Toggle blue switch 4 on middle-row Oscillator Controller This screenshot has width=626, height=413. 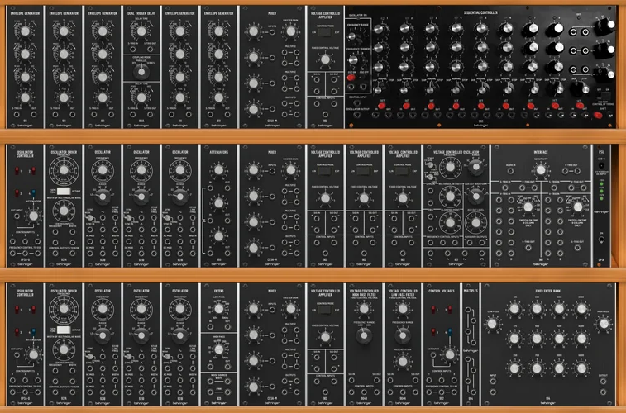[x=34, y=193]
